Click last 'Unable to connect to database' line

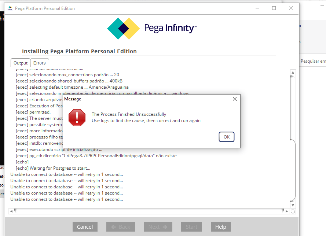pyautogui.click(x=66, y=199)
